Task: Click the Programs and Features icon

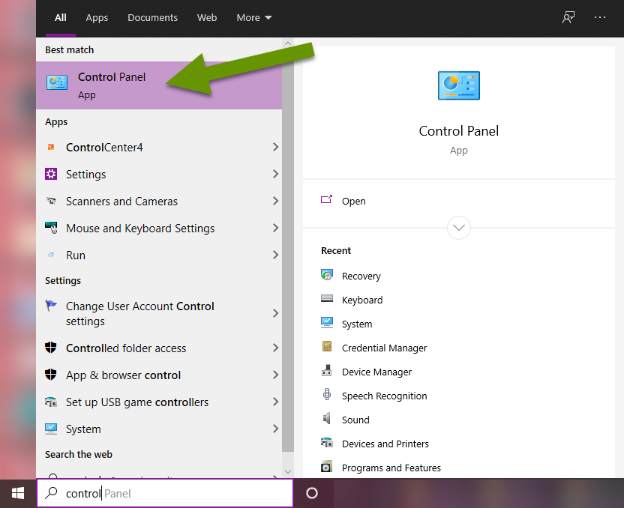Action: 327,466
